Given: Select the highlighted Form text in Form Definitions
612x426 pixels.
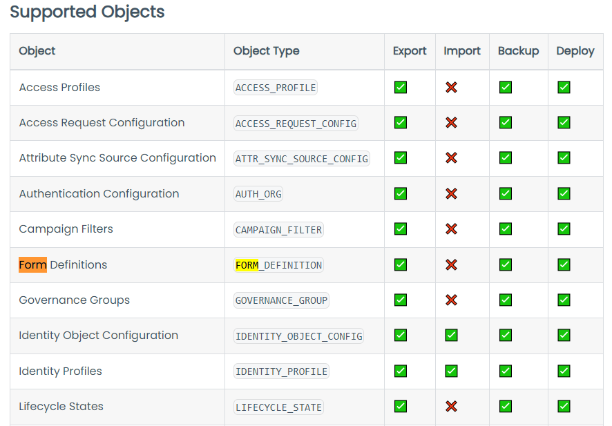Looking at the screenshot, I should 32,264.
